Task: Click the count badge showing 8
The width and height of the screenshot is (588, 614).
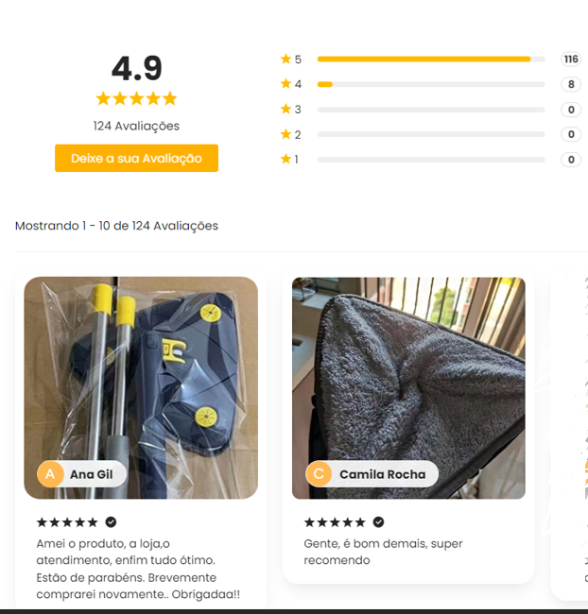Action: [571, 84]
